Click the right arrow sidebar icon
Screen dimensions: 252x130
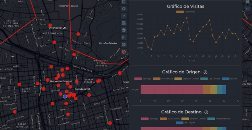coord(123,16)
